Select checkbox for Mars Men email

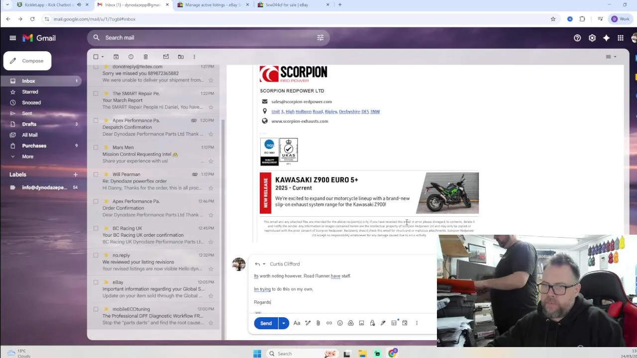96,147
